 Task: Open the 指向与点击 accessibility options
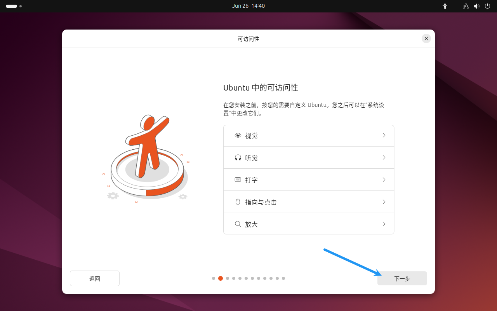309,202
